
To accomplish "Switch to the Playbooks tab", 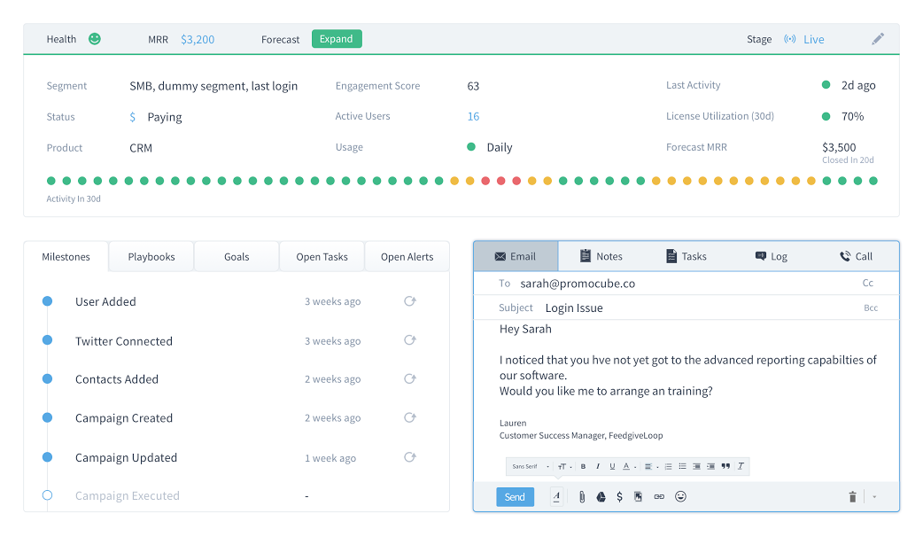I will point(151,257).
